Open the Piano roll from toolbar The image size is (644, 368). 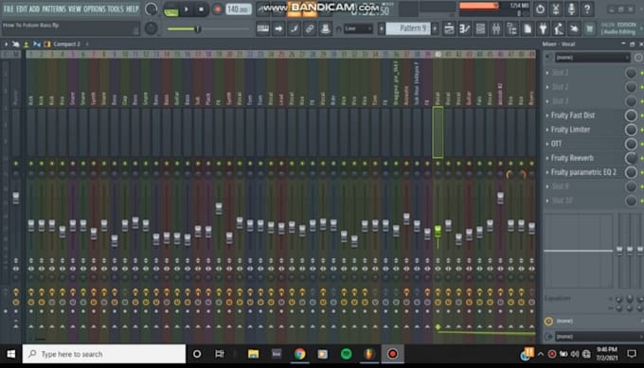(x=464, y=28)
